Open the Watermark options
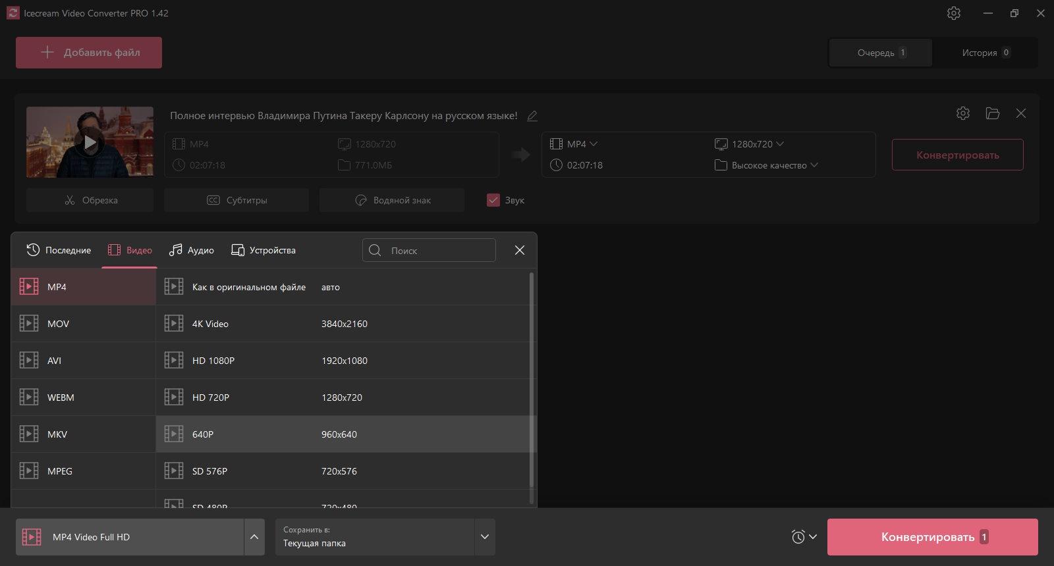This screenshot has height=566, width=1054. click(392, 200)
